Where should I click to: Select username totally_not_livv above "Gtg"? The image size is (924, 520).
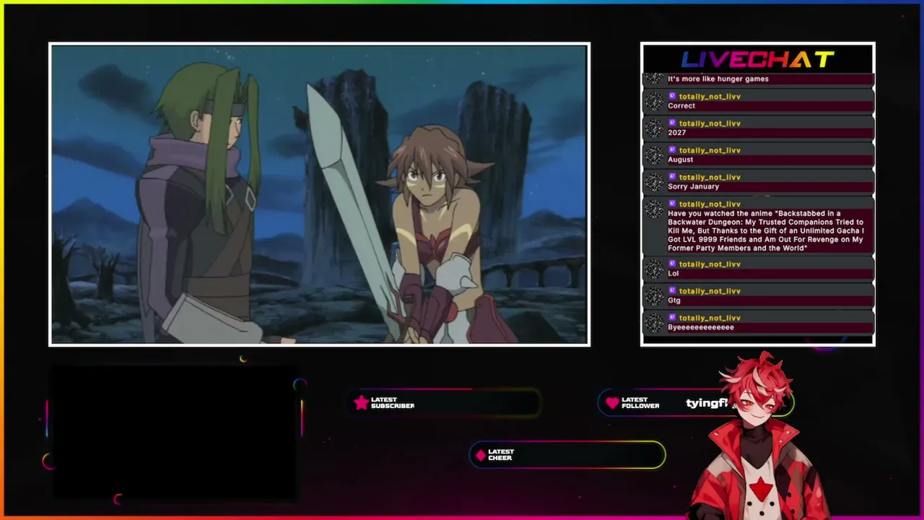[710, 291]
